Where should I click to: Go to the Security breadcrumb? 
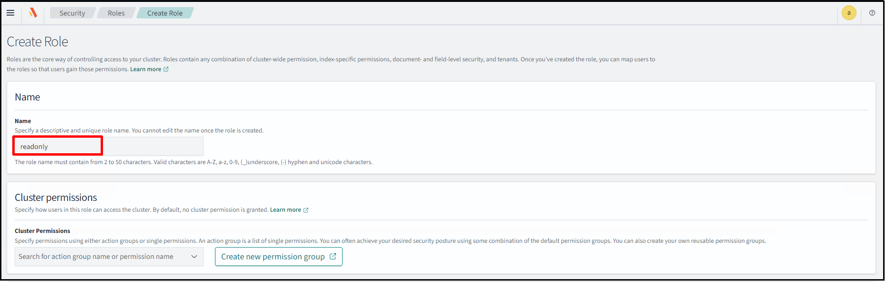[72, 13]
